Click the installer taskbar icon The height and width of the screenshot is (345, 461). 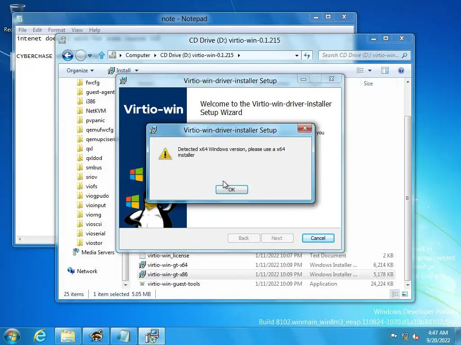[152, 336]
